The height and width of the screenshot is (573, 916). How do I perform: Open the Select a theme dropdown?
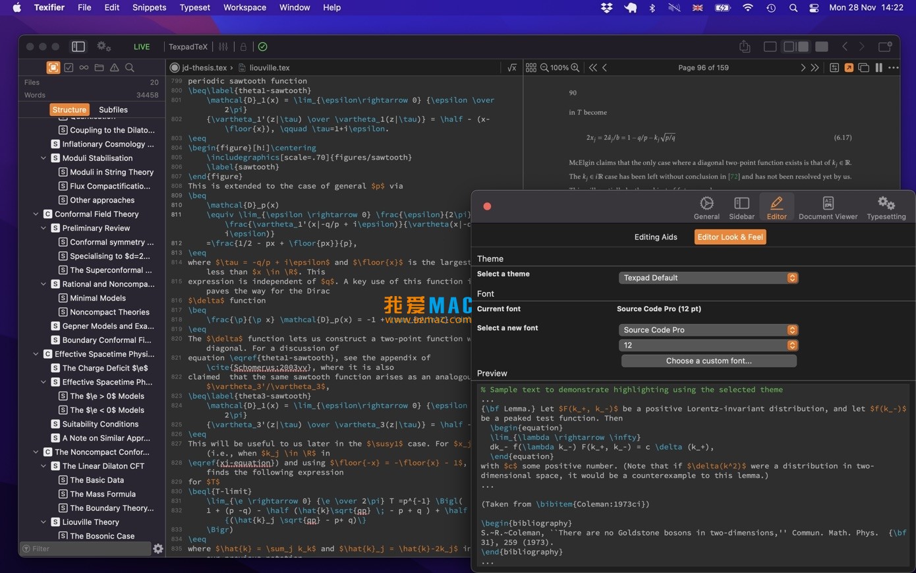pyautogui.click(x=708, y=278)
